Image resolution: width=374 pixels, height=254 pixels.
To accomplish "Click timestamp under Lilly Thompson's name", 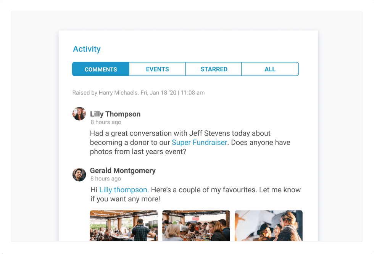I will pyautogui.click(x=106, y=122).
